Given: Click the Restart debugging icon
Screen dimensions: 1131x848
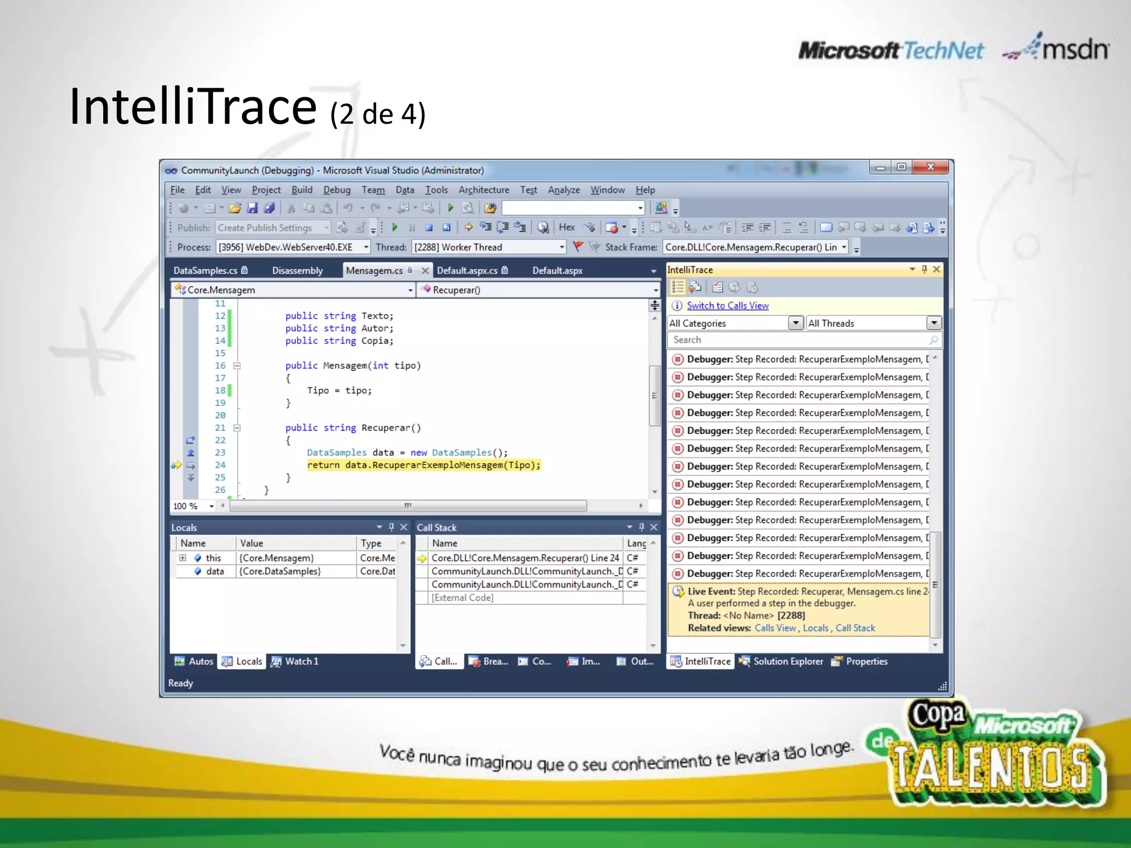Looking at the screenshot, I should pos(446,227).
